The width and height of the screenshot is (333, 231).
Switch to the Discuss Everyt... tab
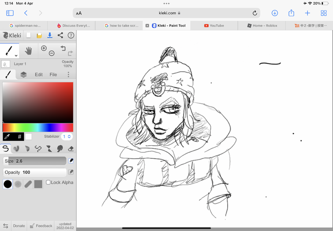pyautogui.click(x=71, y=26)
